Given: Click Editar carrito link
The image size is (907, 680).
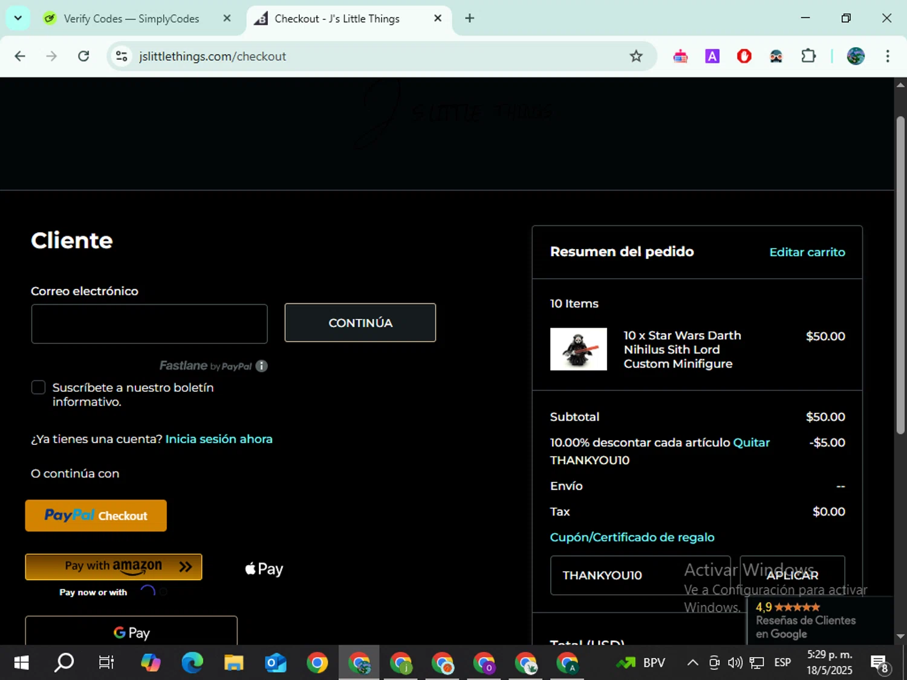Looking at the screenshot, I should tap(807, 252).
